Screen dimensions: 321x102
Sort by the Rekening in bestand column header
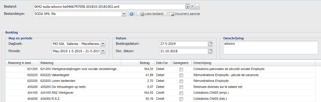tap(22, 63)
